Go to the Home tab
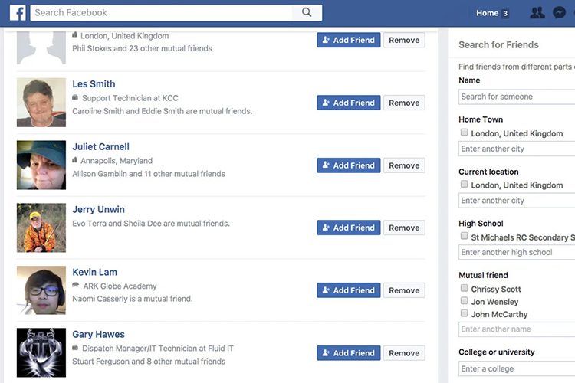This screenshot has width=575, height=383. click(x=487, y=13)
